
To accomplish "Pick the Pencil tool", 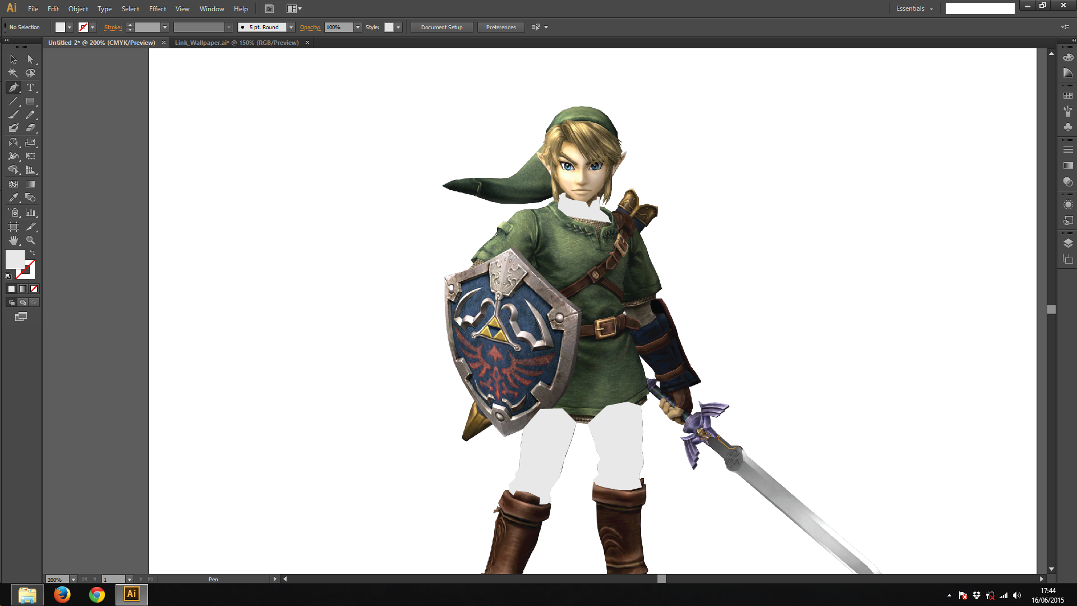I will coord(30,114).
